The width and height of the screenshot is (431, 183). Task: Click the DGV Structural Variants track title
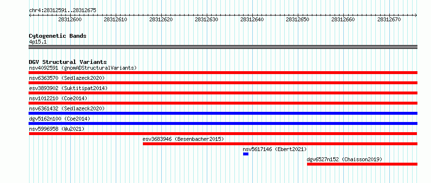click(x=68, y=62)
